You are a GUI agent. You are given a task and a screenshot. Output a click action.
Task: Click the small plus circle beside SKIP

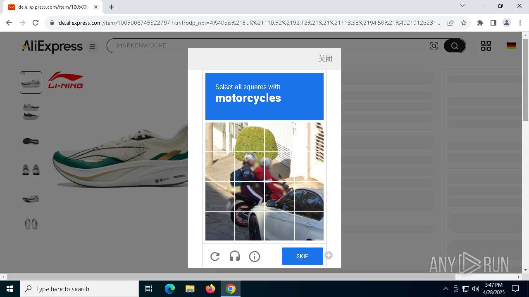(329, 255)
